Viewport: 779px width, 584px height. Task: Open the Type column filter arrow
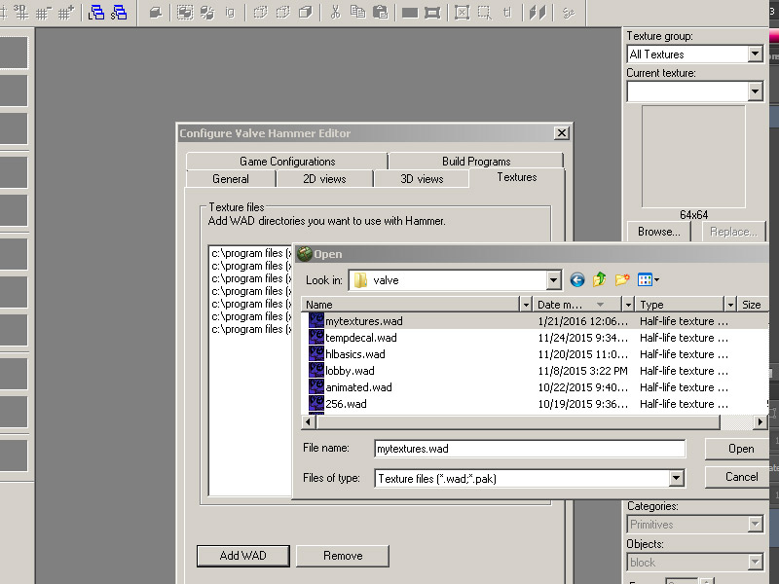click(x=730, y=305)
